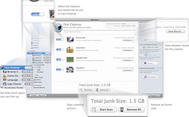Click the 258.1 MB badge in enlarged sidebar
Viewport: 189px width, 117px height.
point(27,80)
